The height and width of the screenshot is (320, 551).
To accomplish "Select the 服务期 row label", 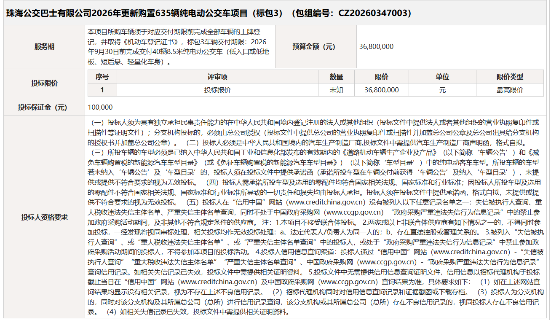I will 44,47.
